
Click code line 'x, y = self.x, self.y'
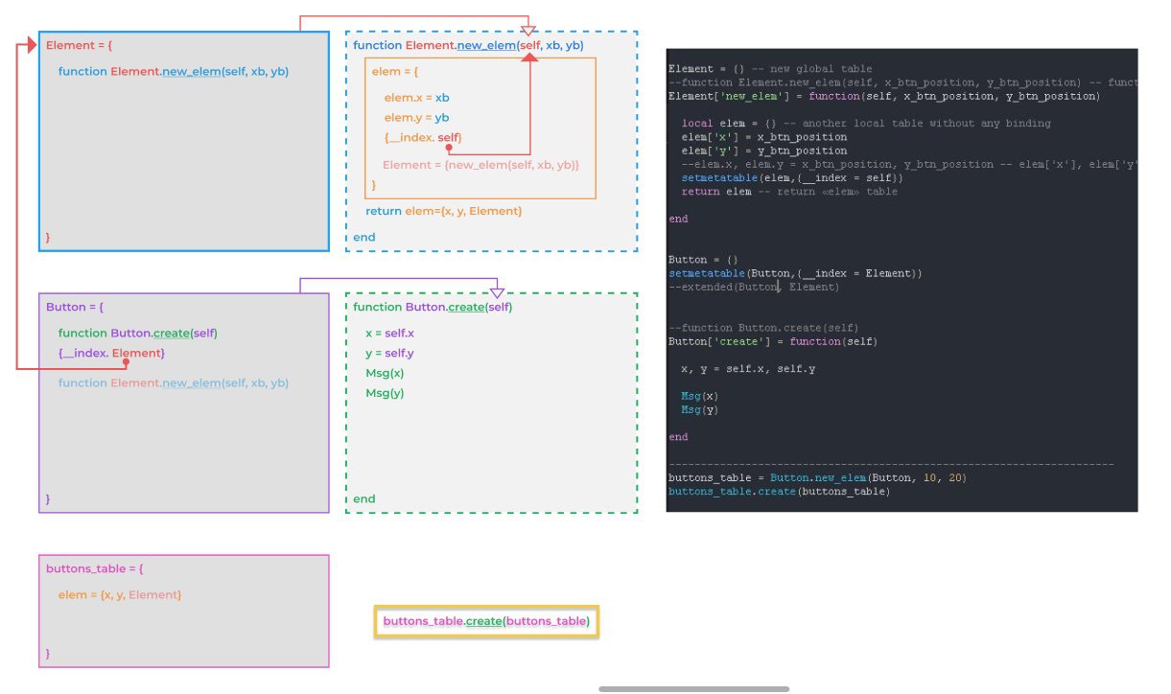pyautogui.click(x=749, y=369)
